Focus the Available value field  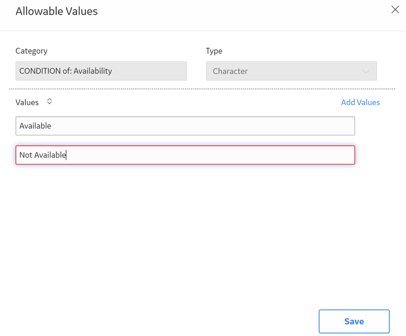pyautogui.click(x=185, y=126)
